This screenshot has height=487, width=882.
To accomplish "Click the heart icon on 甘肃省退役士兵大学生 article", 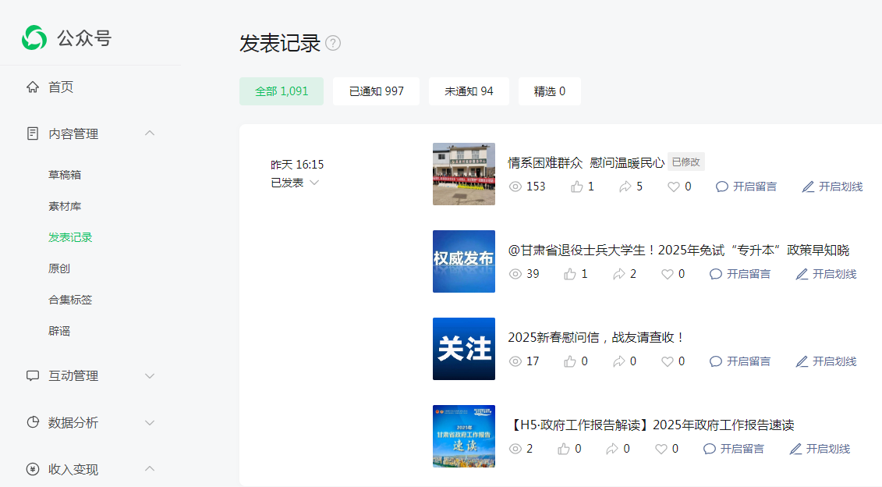I will [668, 274].
